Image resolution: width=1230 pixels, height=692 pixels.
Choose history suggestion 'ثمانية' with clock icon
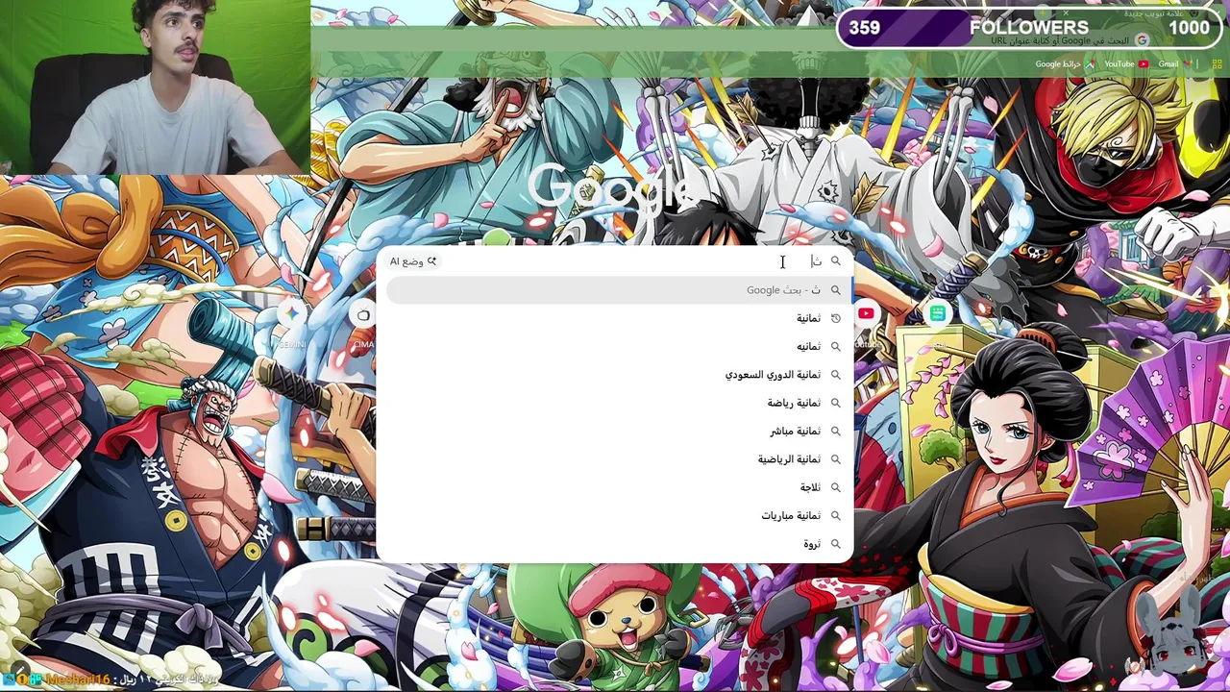pyautogui.click(x=615, y=318)
